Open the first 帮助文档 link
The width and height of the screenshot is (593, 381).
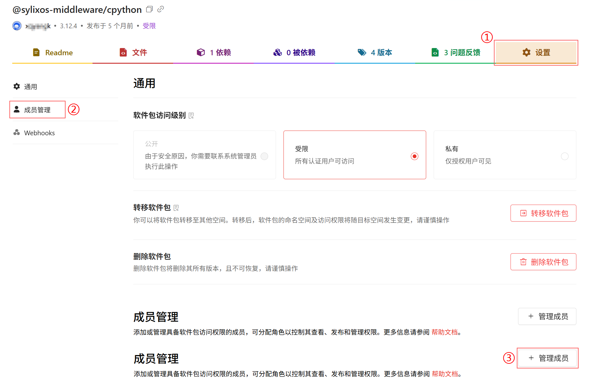(444, 332)
